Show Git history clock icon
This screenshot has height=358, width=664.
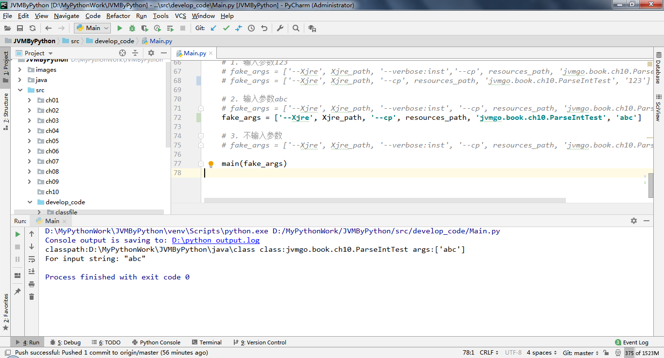coord(251,28)
